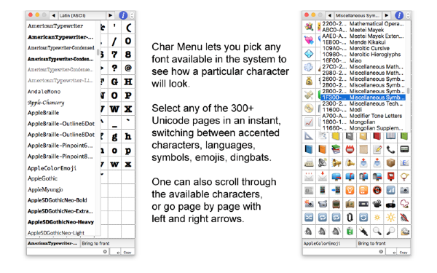Pick the brown package box emoji
Image resolution: width=437 pixels, height=273 pixels.
click(390, 163)
